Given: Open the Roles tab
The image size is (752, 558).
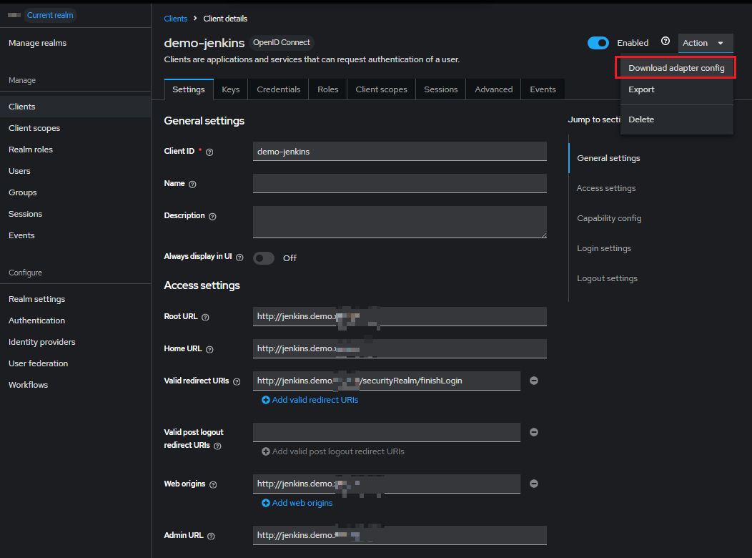Looking at the screenshot, I should [327, 89].
